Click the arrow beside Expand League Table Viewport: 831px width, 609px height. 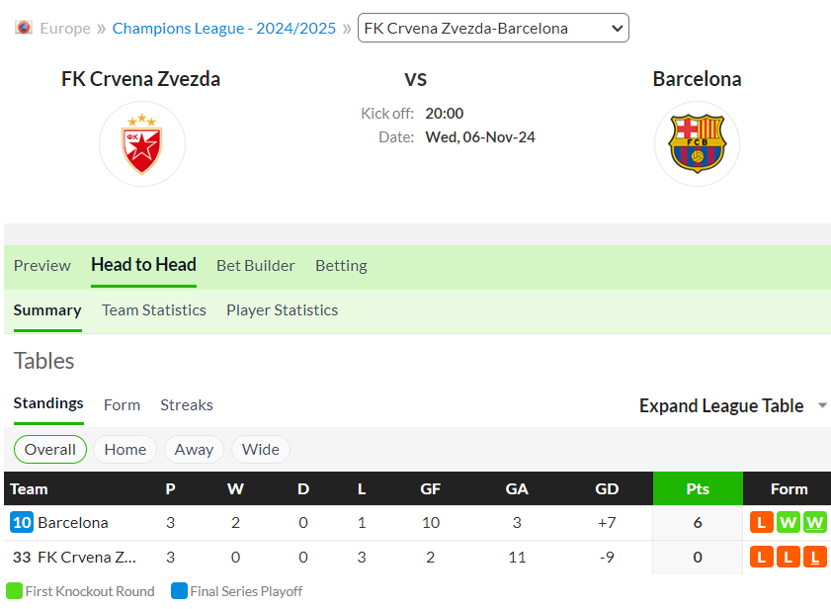(x=822, y=405)
